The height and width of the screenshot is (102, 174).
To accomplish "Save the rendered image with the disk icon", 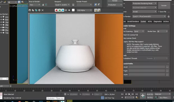I will point(30,10).
